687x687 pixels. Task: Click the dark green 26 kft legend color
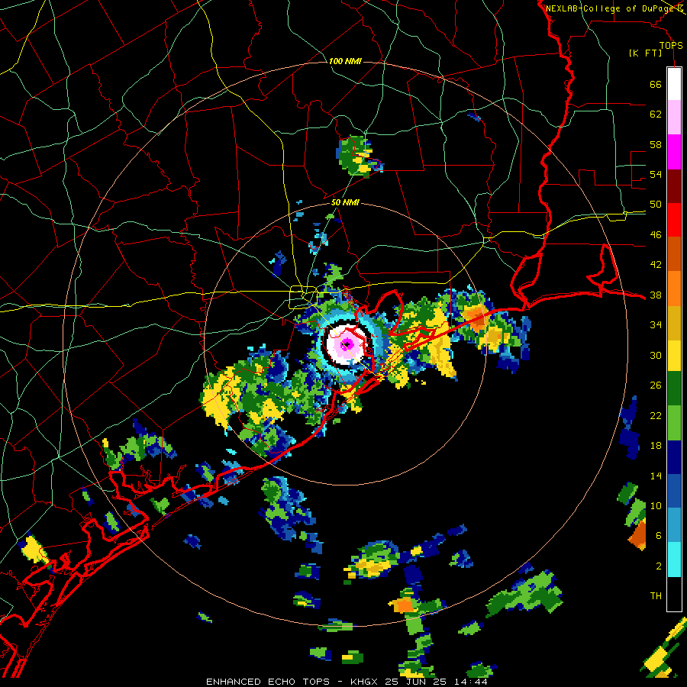674,389
